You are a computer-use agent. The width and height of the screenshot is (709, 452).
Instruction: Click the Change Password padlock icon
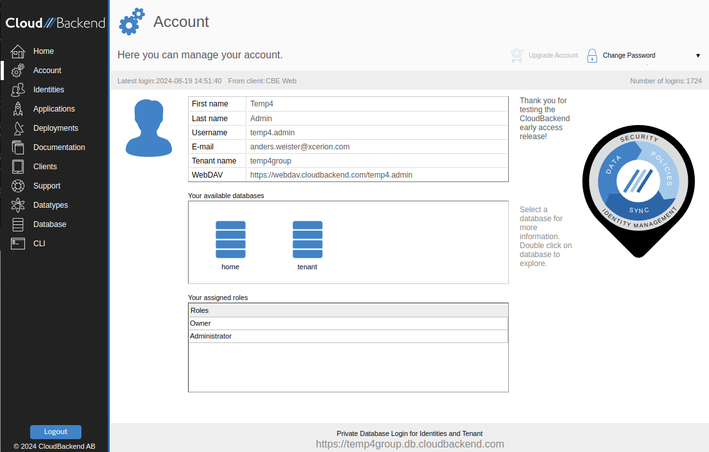(592, 56)
